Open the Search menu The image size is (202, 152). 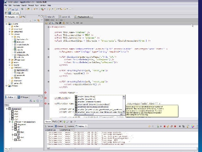(x=24, y=5)
